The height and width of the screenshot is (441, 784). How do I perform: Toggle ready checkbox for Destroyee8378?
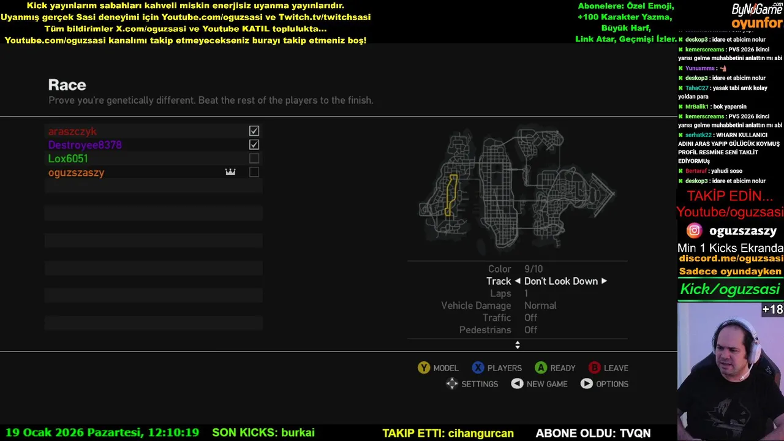254,145
